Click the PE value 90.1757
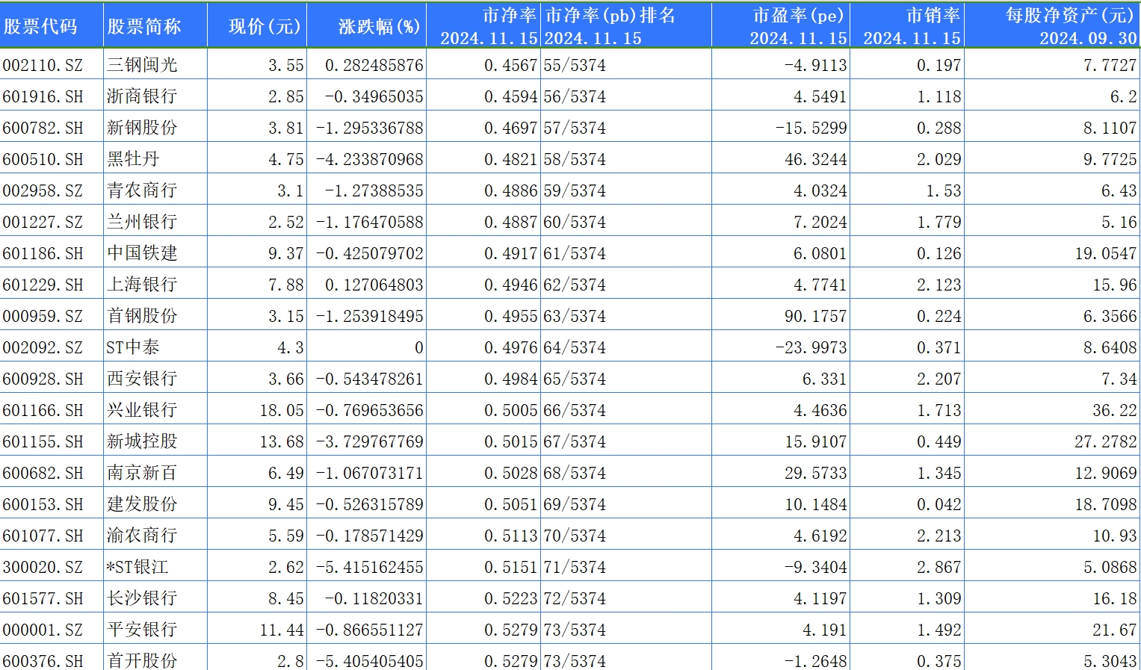This screenshot has width=1141, height=670. point(816,317)
